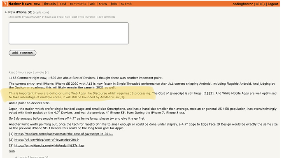Favorite the New iPhone SE story
Screen dimensions: 284x158
coord(91,17)
